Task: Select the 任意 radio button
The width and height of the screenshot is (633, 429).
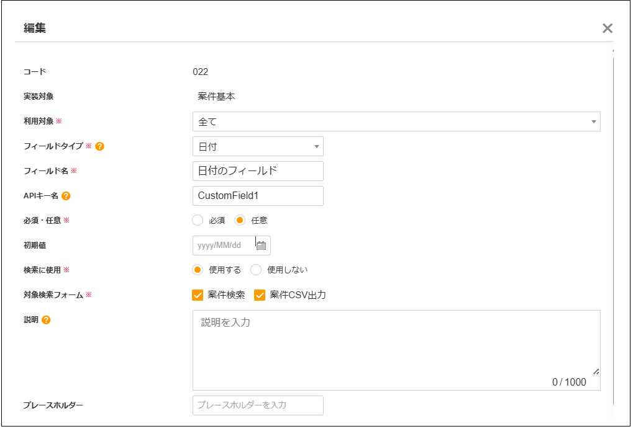Action: click(240, 220)
